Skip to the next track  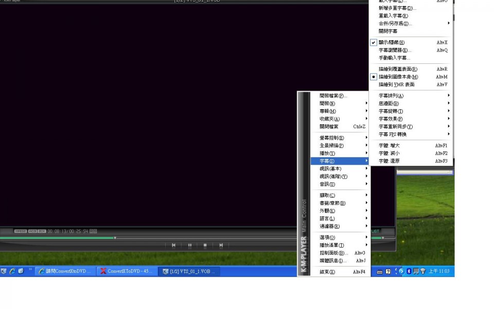tap(221, 246)
